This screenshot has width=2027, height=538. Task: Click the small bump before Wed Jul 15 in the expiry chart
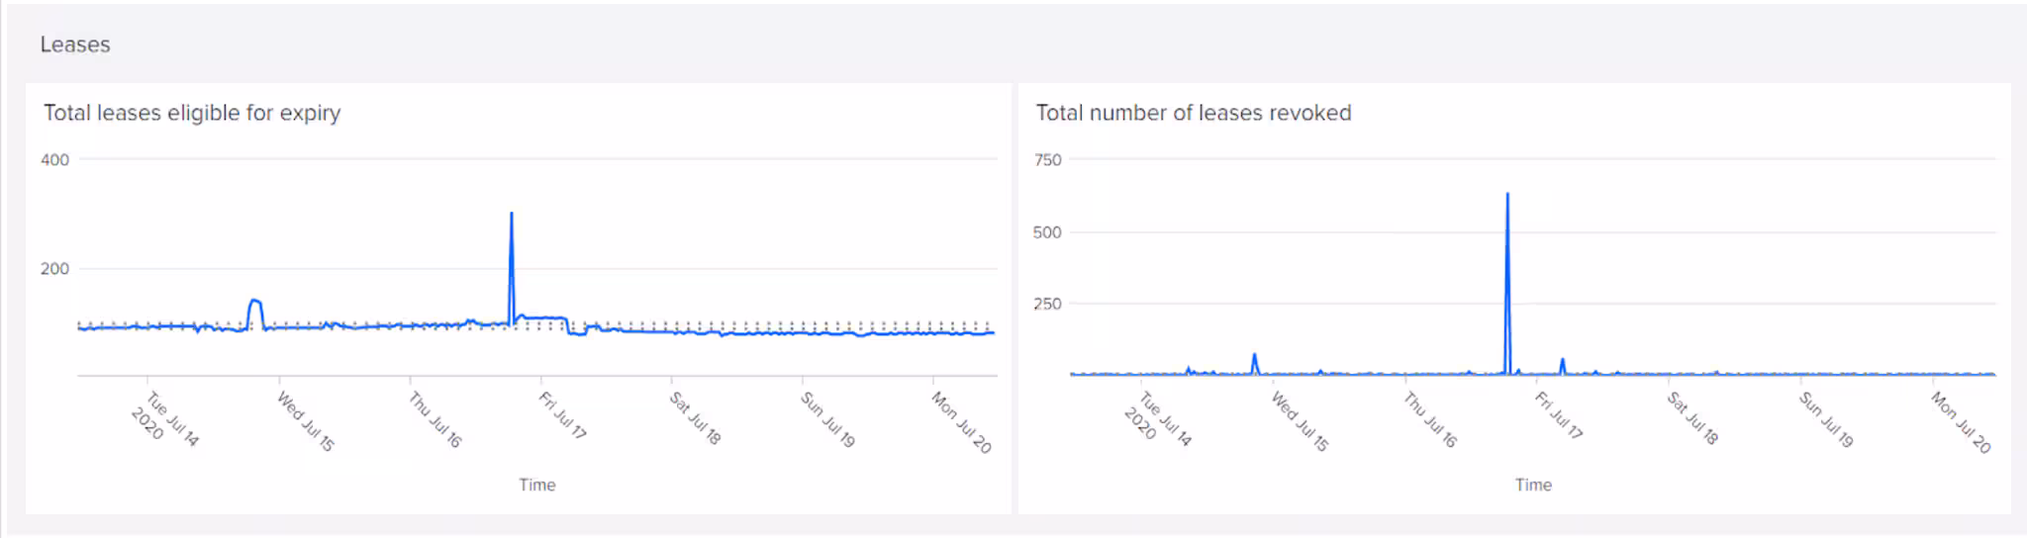(255, 302)
